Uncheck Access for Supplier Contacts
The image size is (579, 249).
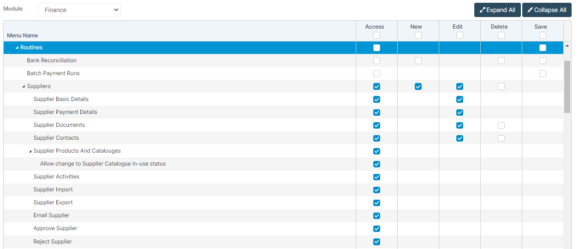coord(377,138)
